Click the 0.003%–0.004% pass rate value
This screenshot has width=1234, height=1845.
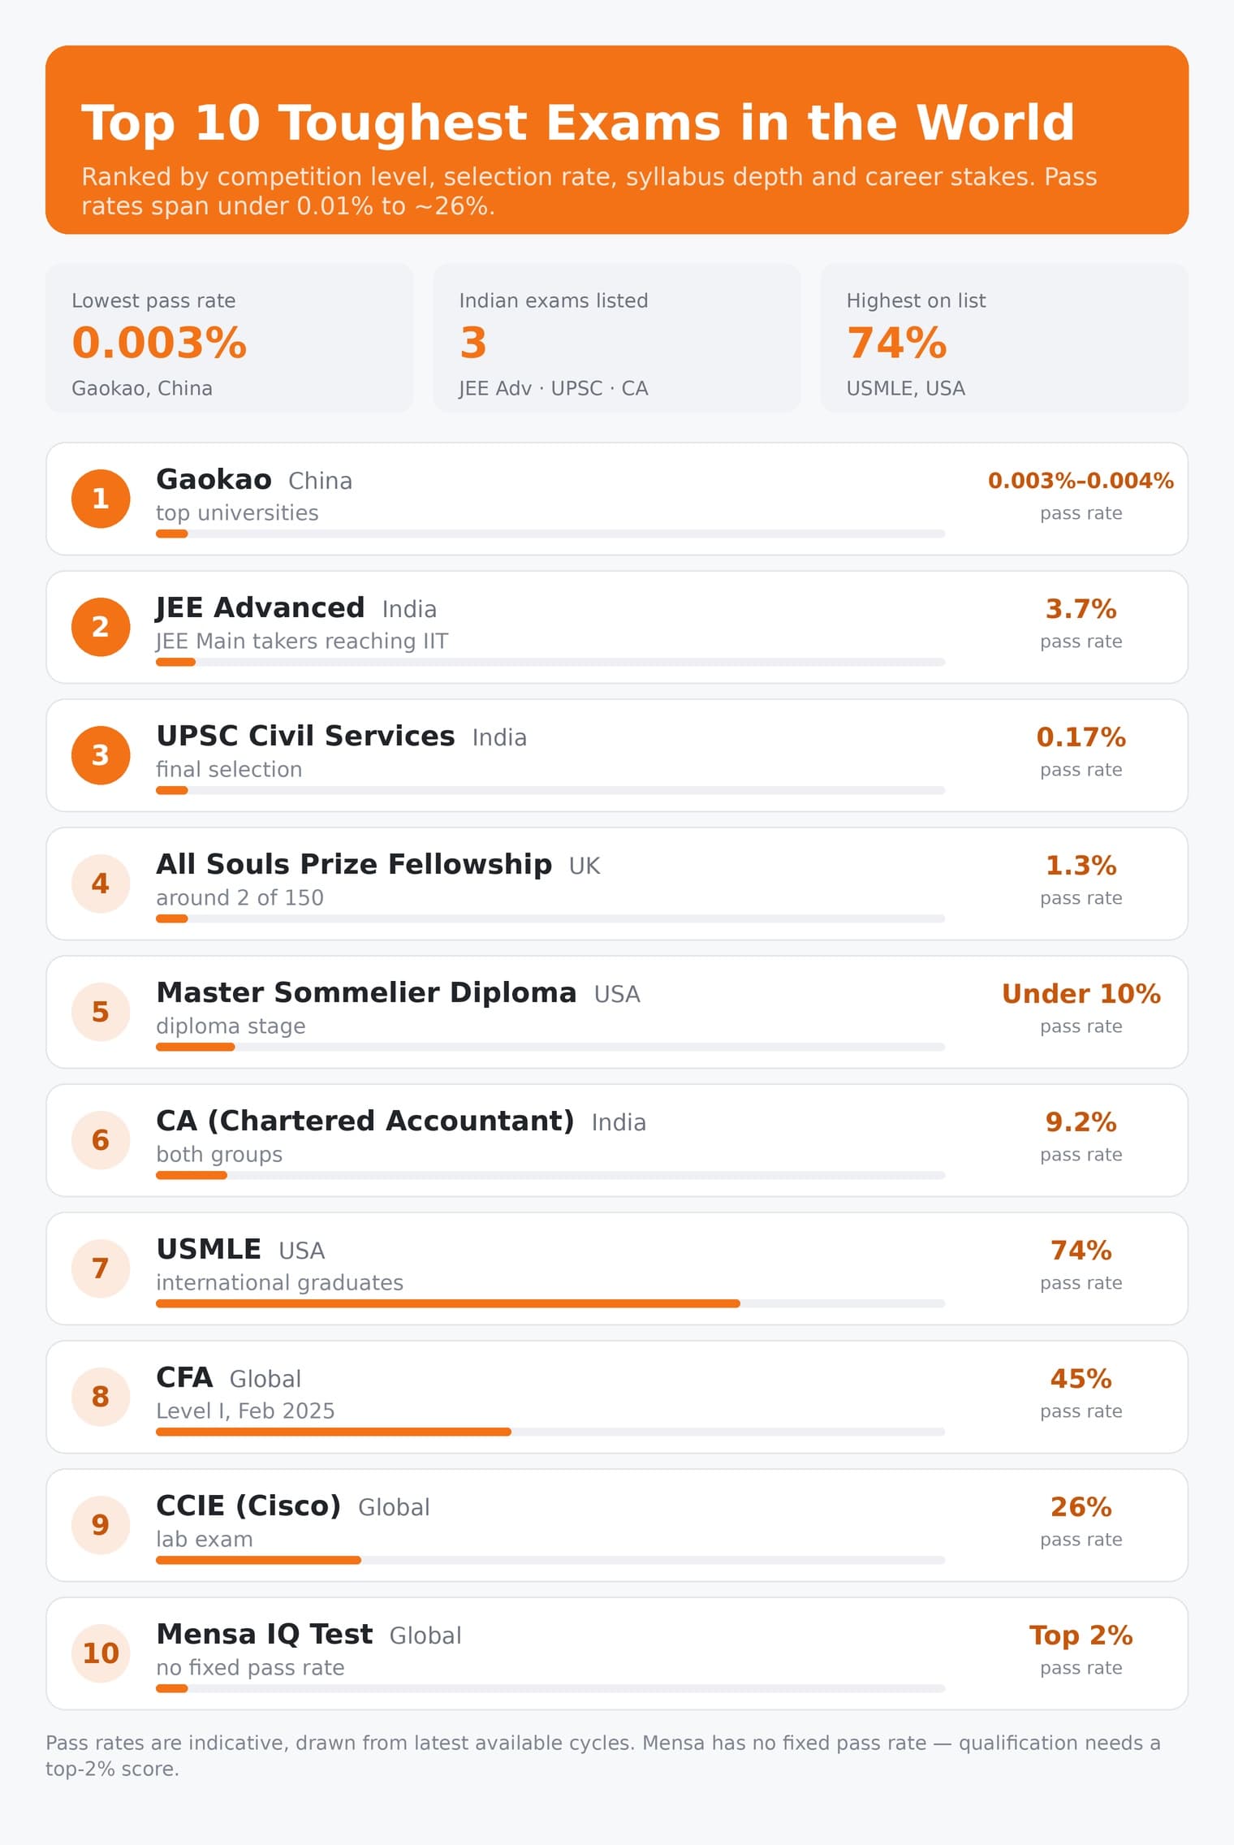click(x=1081, y=481)
